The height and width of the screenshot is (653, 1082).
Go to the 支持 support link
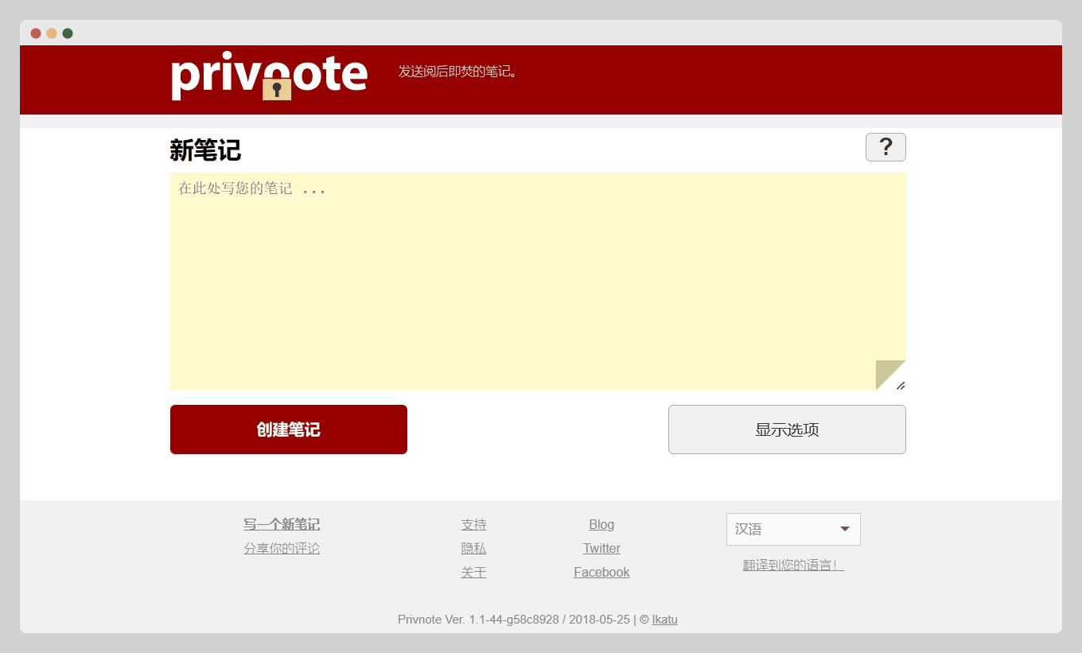click(473, 525)
